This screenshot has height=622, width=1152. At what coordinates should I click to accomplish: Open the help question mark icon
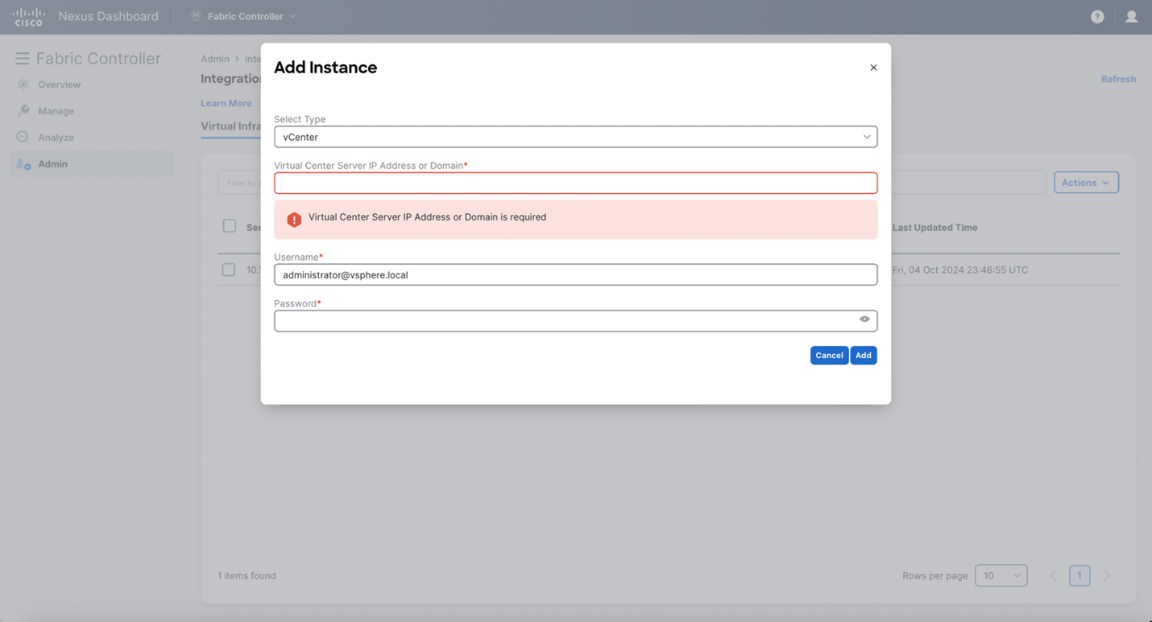[1097, 16]
